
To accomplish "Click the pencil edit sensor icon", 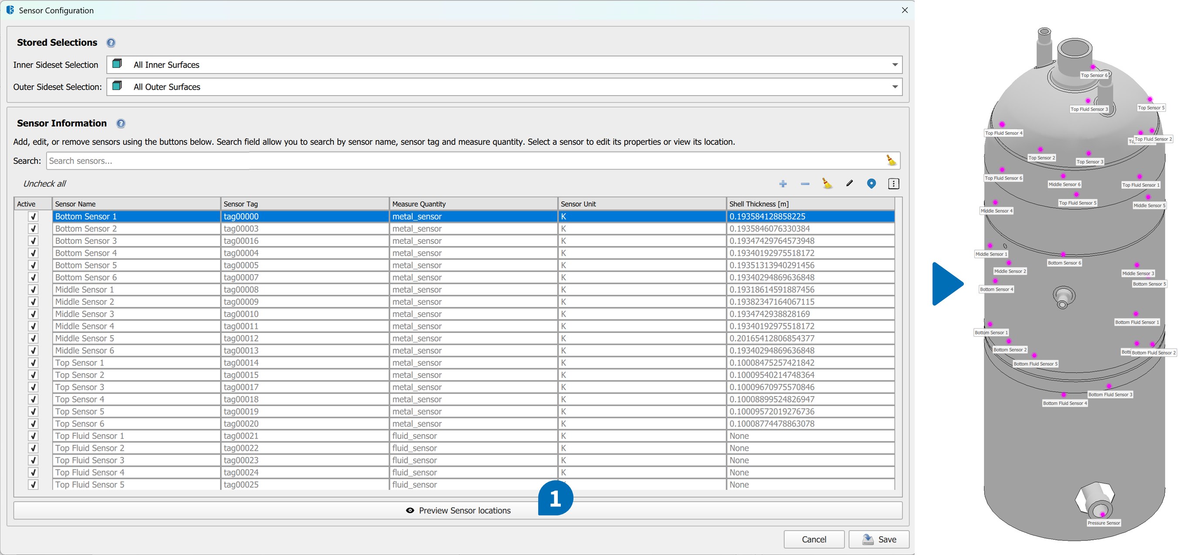I will pos(849,183).
